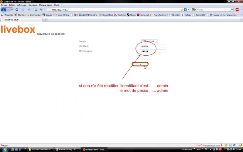Click the FoxyProxy status bar entry
The height and width of the screenshot is (152, 243).
(200, 145)
